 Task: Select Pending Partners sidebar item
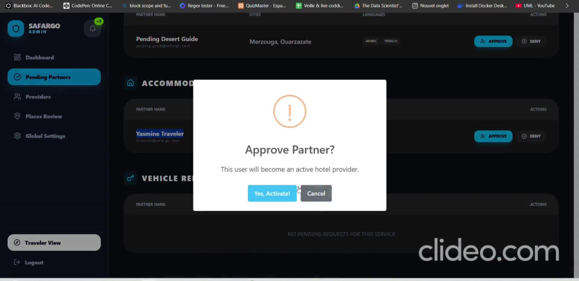pos(54,77)
